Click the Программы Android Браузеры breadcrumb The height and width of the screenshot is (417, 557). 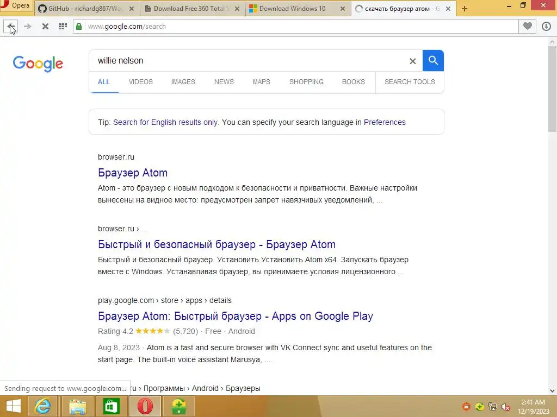pos(202,388)
